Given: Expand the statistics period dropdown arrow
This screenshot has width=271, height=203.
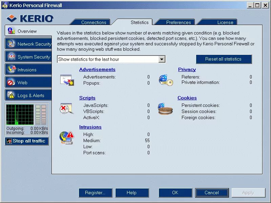Looking at the screenshot, I should coord(162,59).
